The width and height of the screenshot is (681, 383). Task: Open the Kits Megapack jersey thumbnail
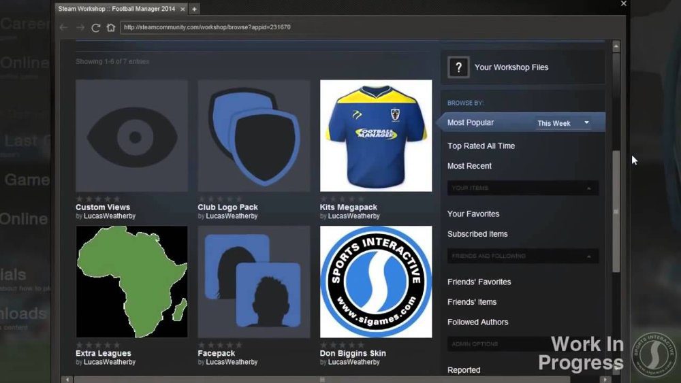376,136
